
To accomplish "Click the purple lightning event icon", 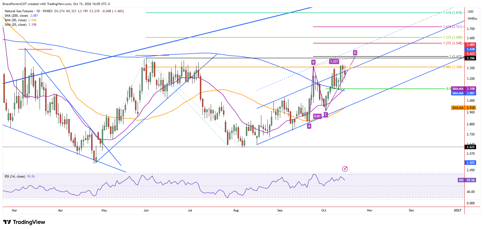I will [x=345, y=169].
